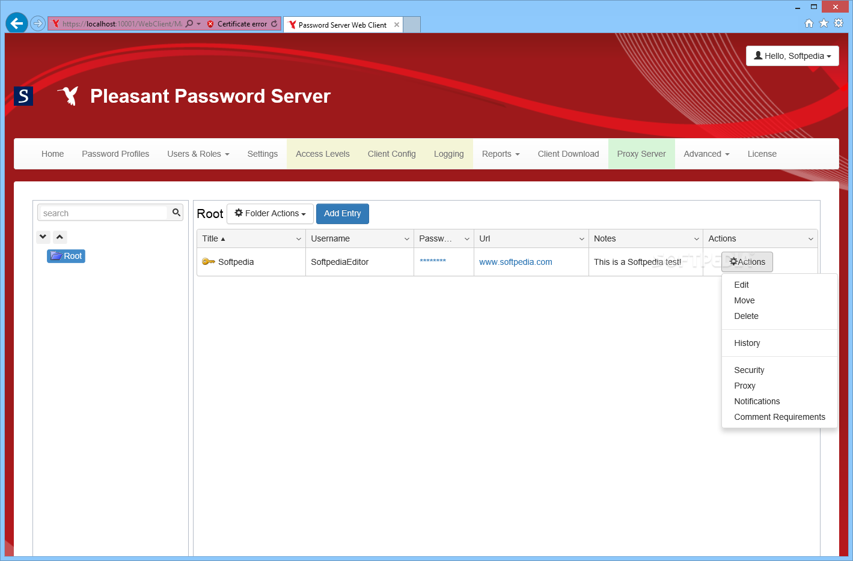The height and width of the screenshot is (561, 853).
Task: Click the Softpedia entry title
Action: pos(236,262)
